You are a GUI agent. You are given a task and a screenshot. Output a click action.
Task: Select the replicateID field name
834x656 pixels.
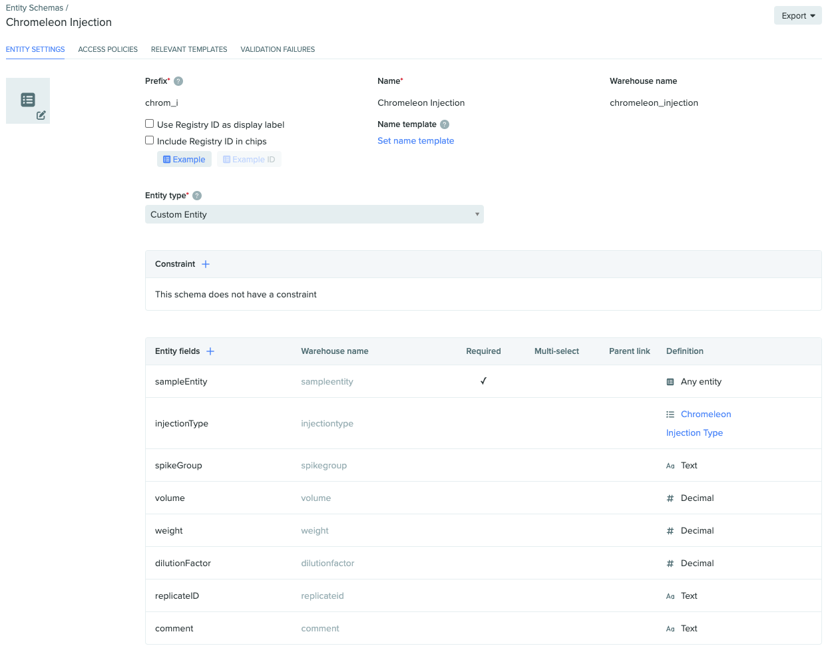click(177, 596)
